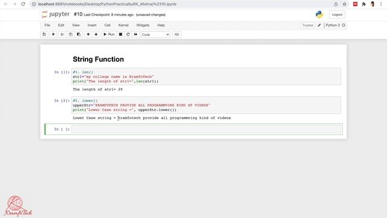Click the empty In [ ]: prompt label
This screenshot has height=218, width=387.
coord(62,129)
